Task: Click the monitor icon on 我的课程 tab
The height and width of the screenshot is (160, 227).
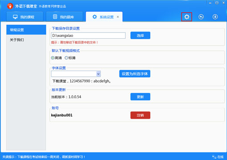Action: [x=15, y=17]
